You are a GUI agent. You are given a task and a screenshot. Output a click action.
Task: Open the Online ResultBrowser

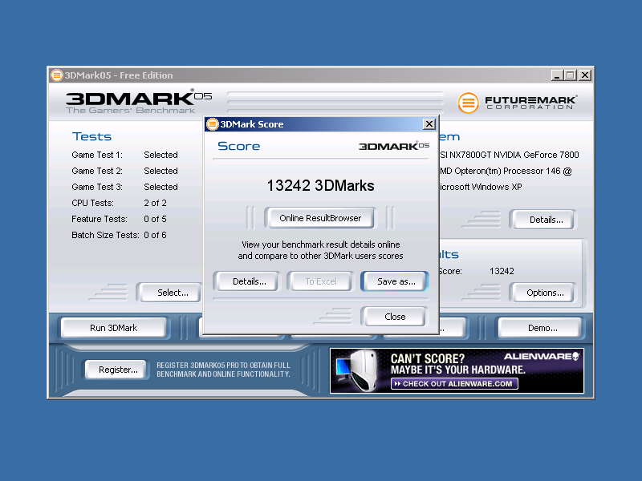click(x=319, y=218)
